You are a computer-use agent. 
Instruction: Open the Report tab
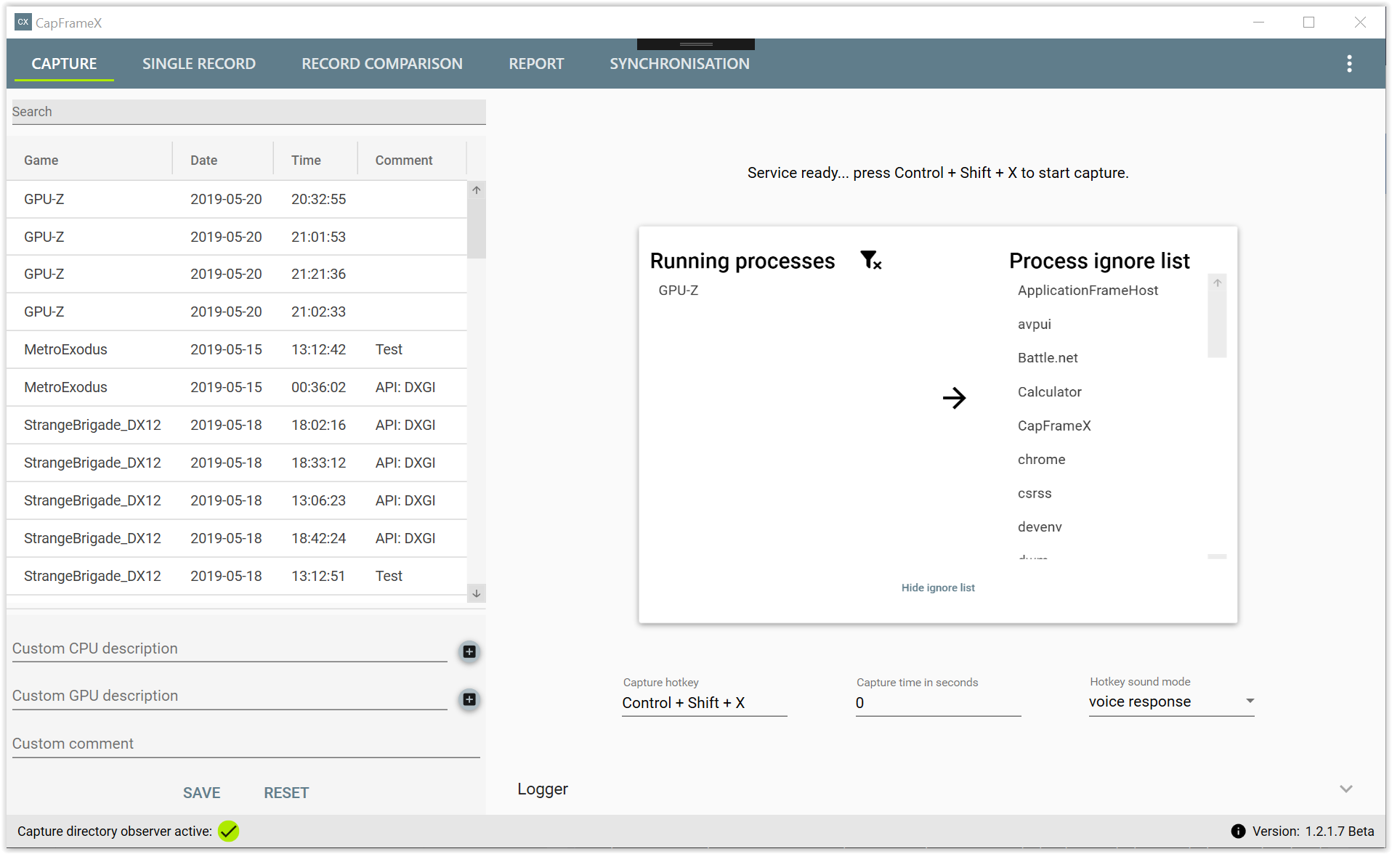coord(536,64)
